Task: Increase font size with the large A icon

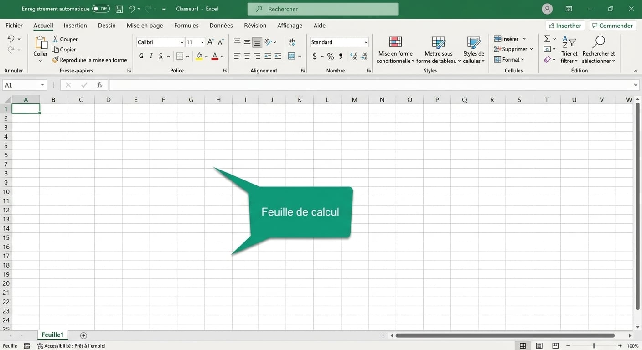Action: [210, 42]
